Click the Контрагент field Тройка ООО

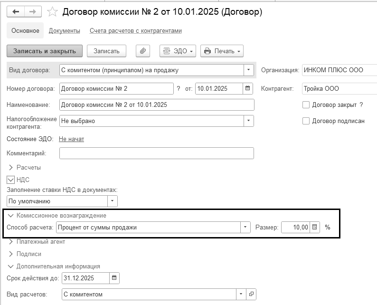(339, 88)
